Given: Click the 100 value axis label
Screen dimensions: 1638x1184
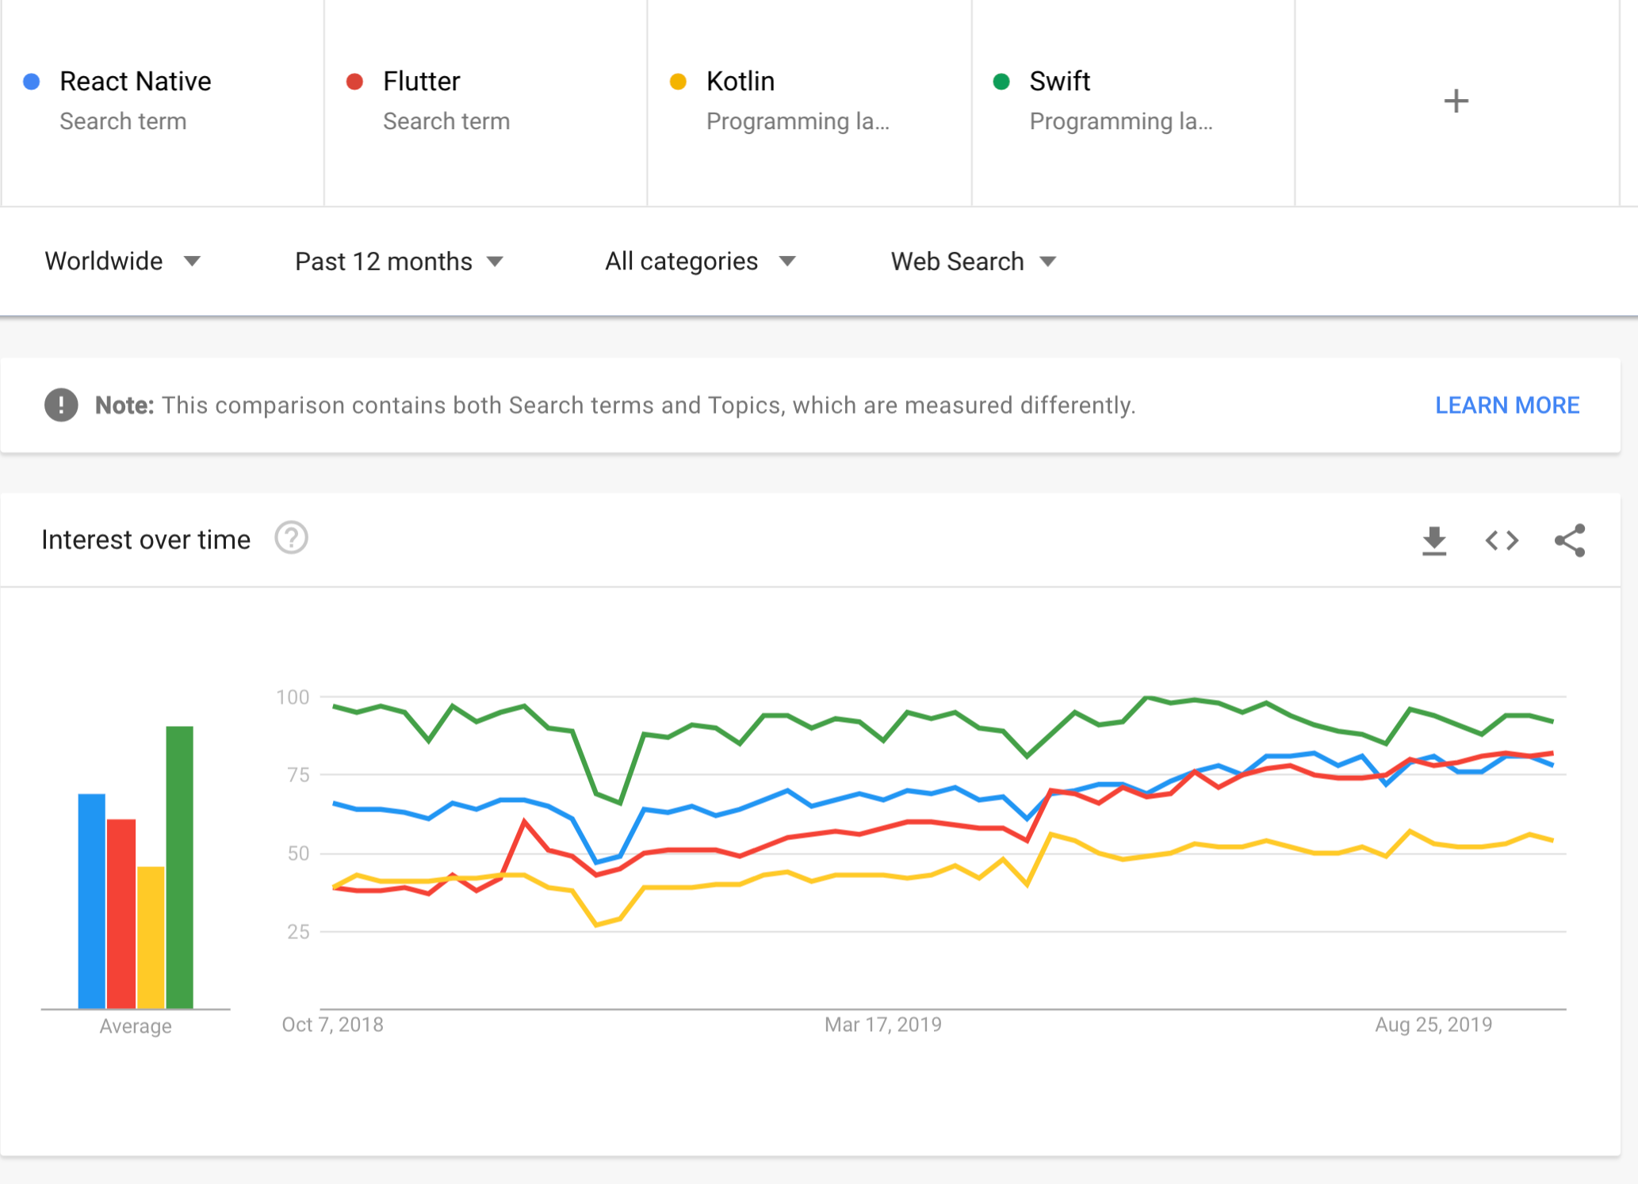Looking at the screenshot, I should coord(293,697).
